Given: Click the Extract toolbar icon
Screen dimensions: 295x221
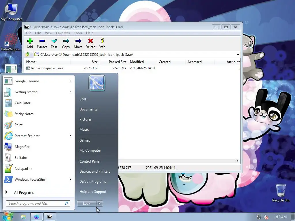Looking at the screenshot, I should coord(42,43).
